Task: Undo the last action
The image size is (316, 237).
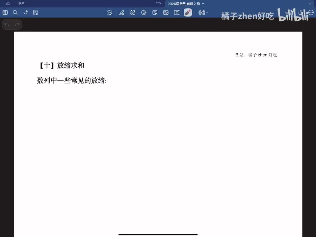Action: [7, 24]
